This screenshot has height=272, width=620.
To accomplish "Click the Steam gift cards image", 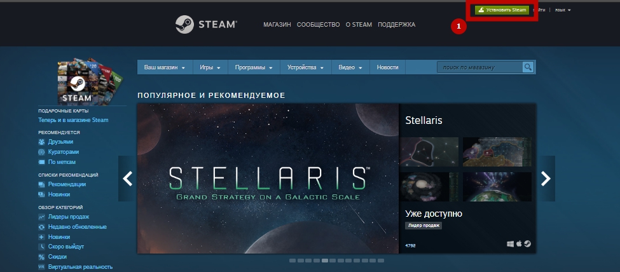I will [x=90, y=82].
